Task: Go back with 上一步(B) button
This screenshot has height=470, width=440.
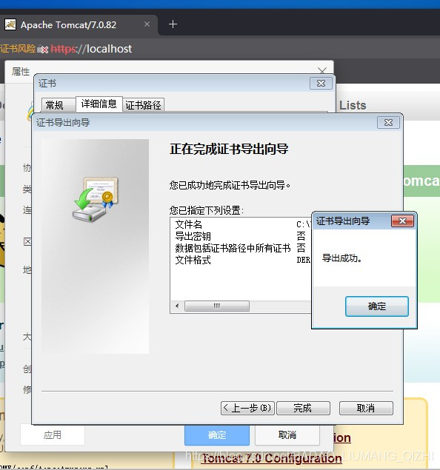Action: 247,408
